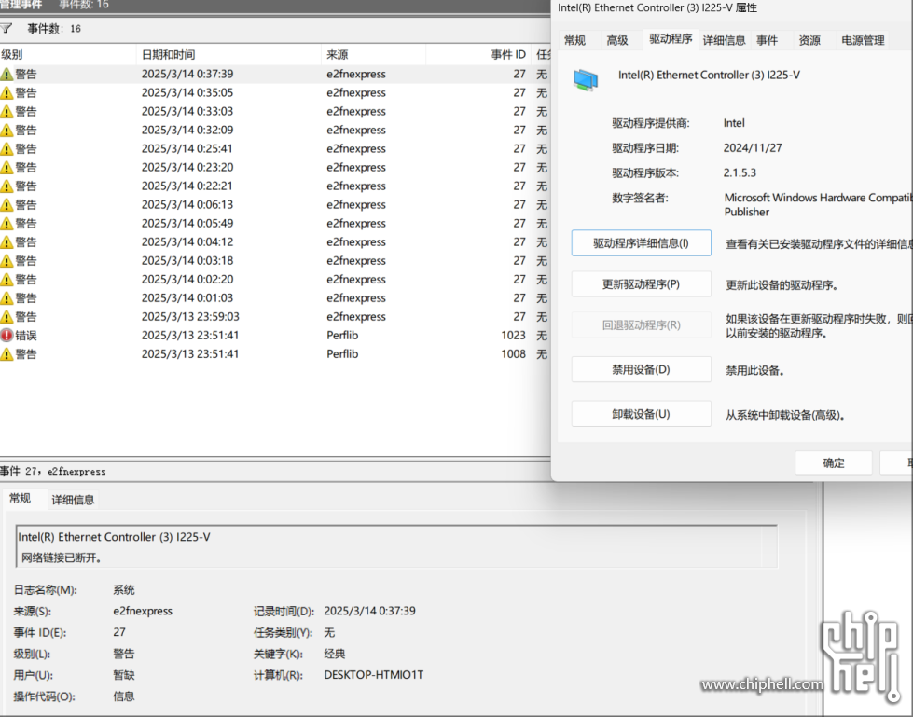This screenshot has height=717, width=913.
Task: Click warning icon of the 0:25:41 event
Action: pyautogui.click(x=7, y=148)
